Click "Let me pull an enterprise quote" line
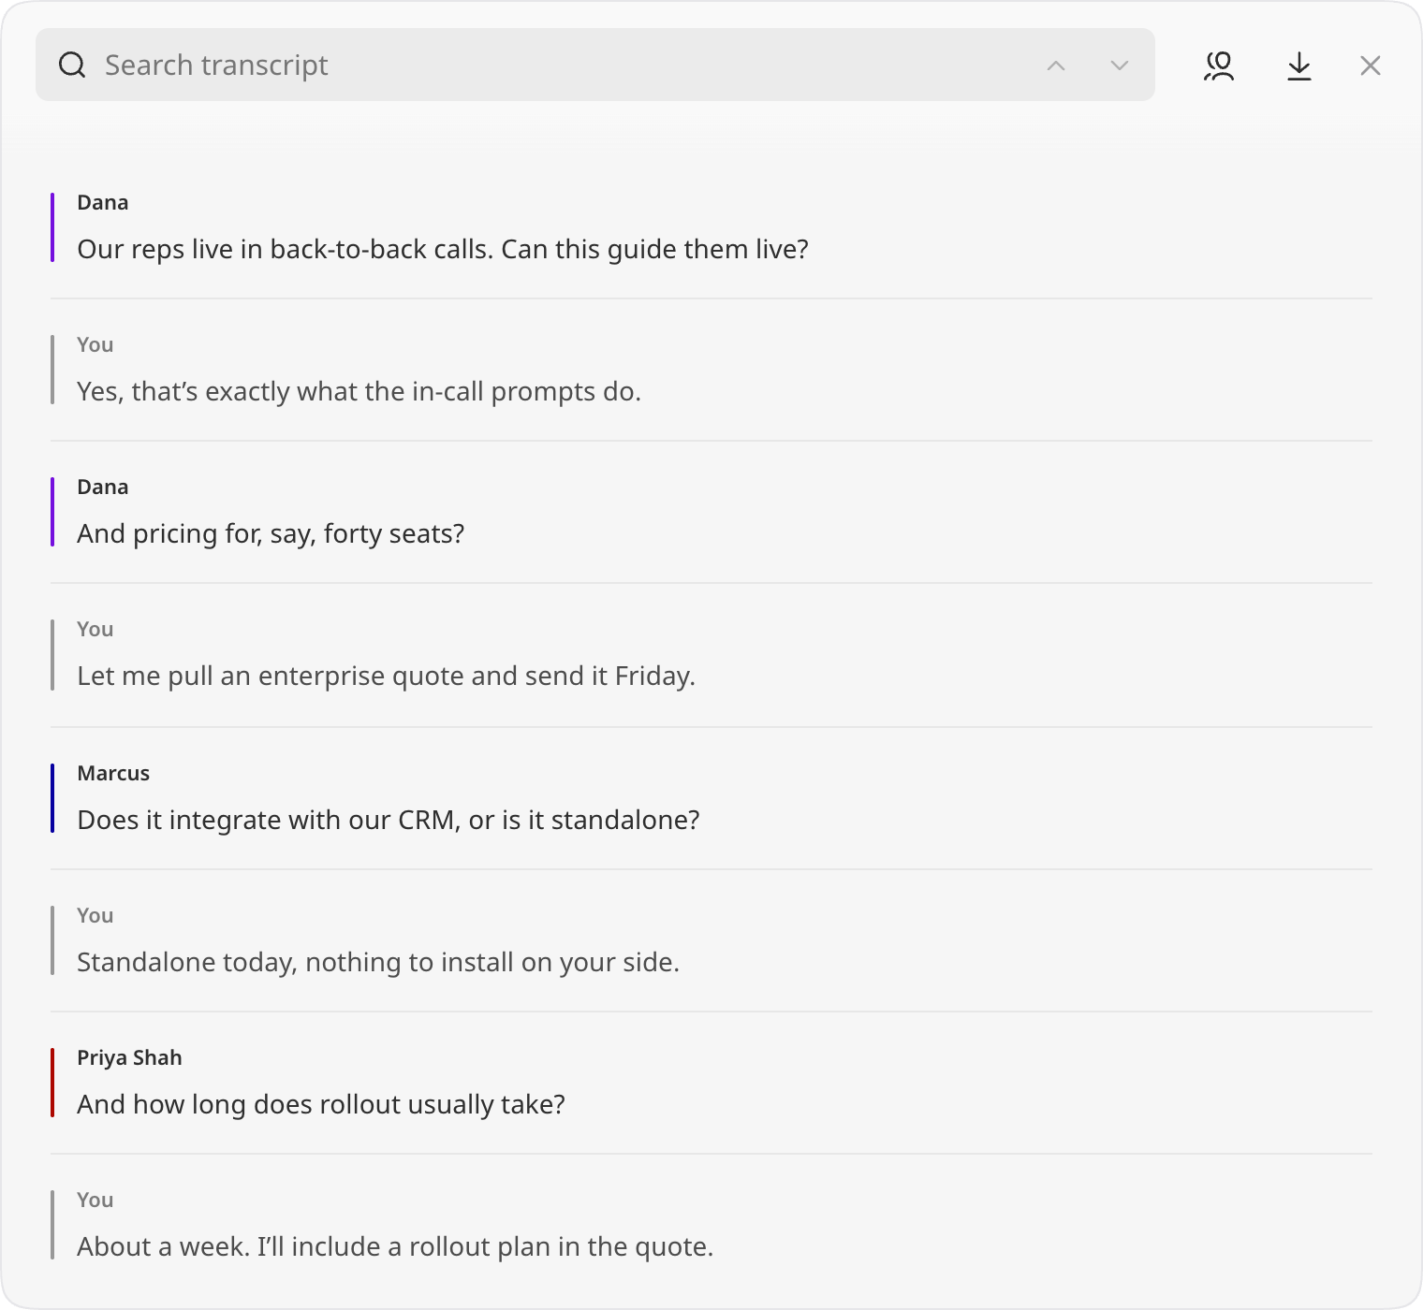This screenshot has height=1310, width=1423. (387, 676)
